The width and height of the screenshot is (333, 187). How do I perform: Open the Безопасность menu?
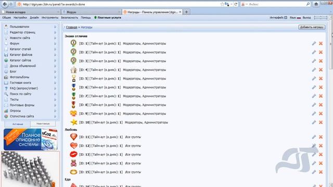click(69, 18)
